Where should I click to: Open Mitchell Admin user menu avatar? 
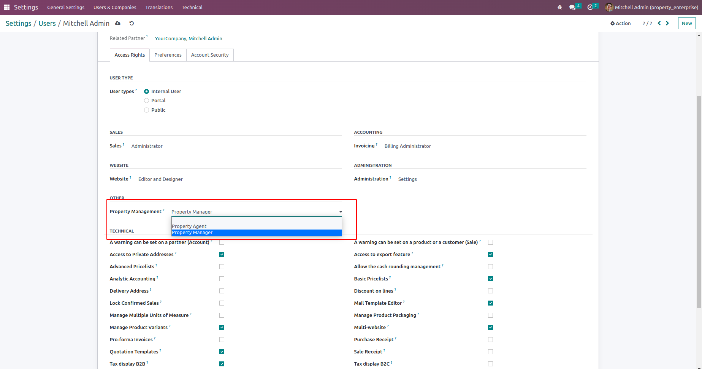[x=609, y=7]
